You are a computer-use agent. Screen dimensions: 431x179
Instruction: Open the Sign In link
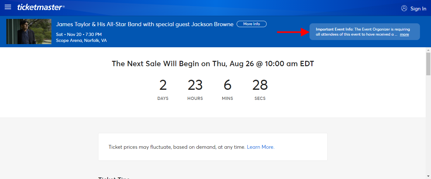(418, 9)
